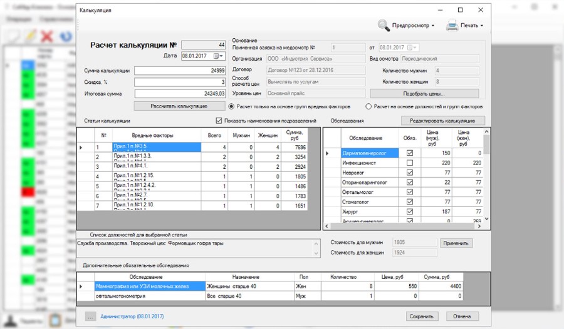Expand the Печать dropdown arrow
Viewport: 564px width, 329px height.
[x=482, y=26]
